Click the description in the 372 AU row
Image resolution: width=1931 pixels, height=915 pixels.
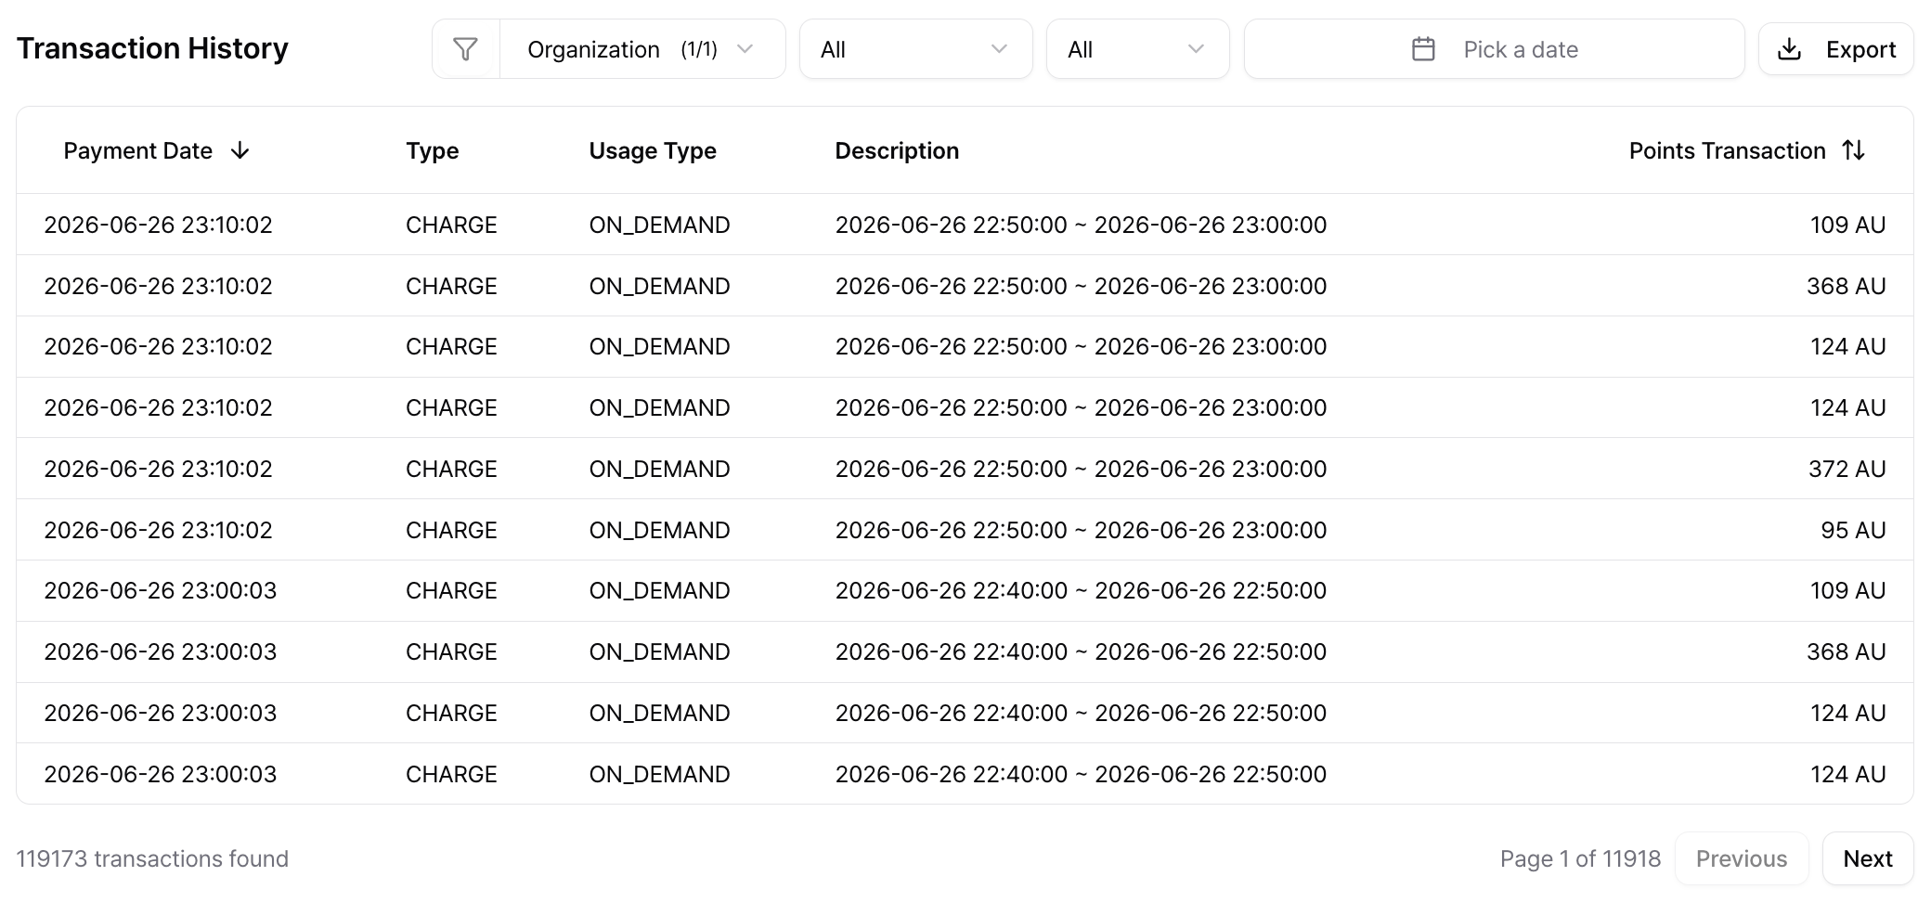pos(1081,469)
